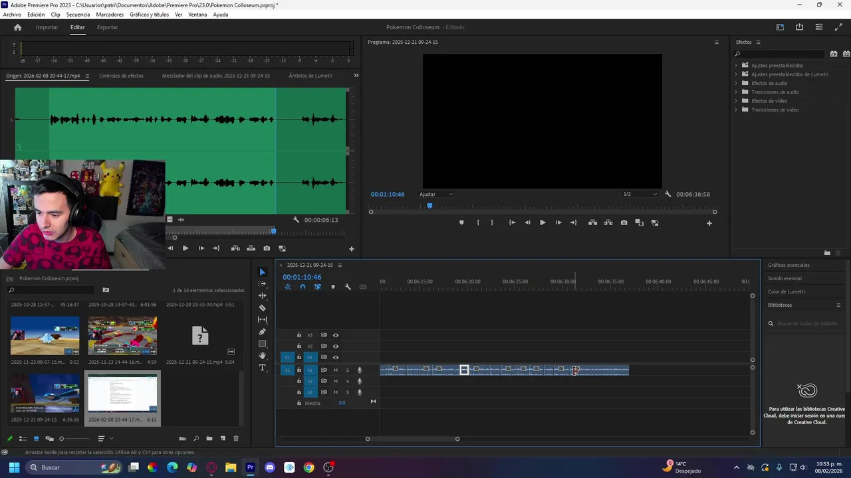Switch to Ámbitos de Lumetri tab

click(x=310, y=76)
